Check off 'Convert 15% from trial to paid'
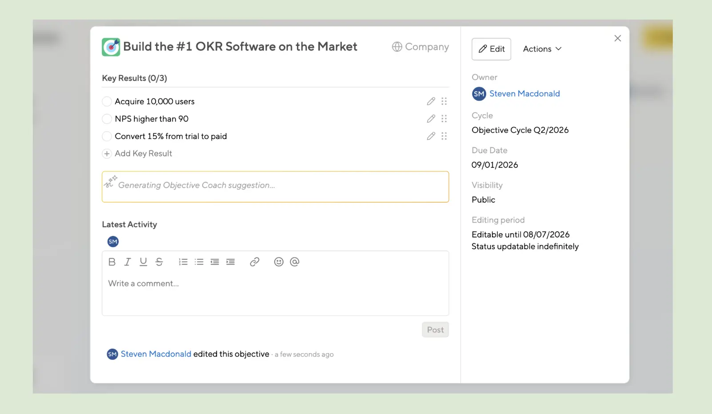This screenshot has width=712, height=414. 107,136
